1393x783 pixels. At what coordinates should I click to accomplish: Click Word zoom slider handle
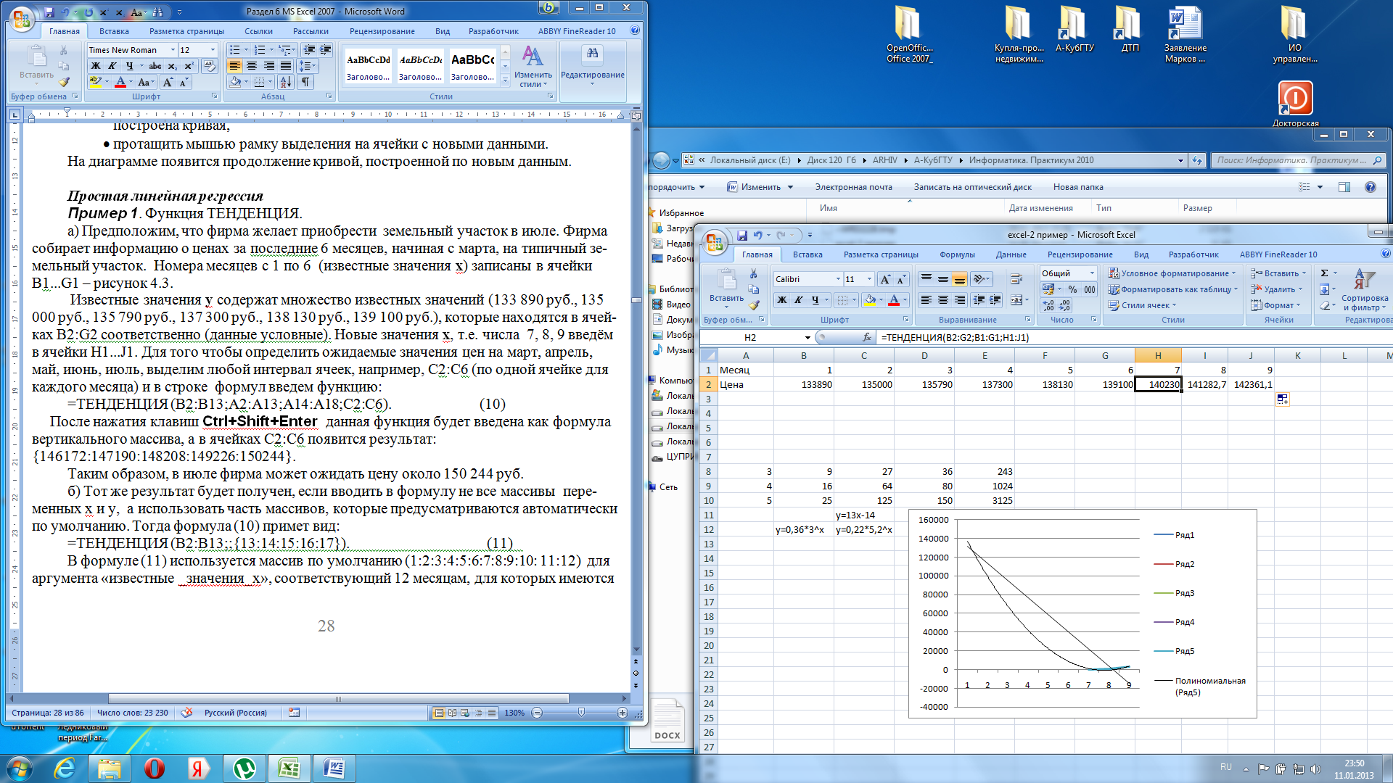[581, 713]
